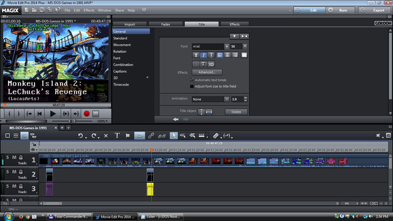Add a new project tab with plus
The image size is (393, 221).
[62, 128]
